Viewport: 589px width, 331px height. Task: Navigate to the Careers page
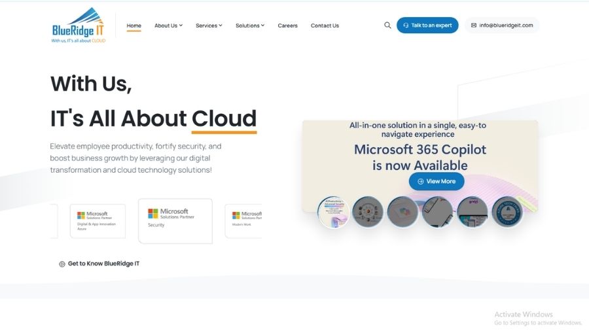[287, 26]
